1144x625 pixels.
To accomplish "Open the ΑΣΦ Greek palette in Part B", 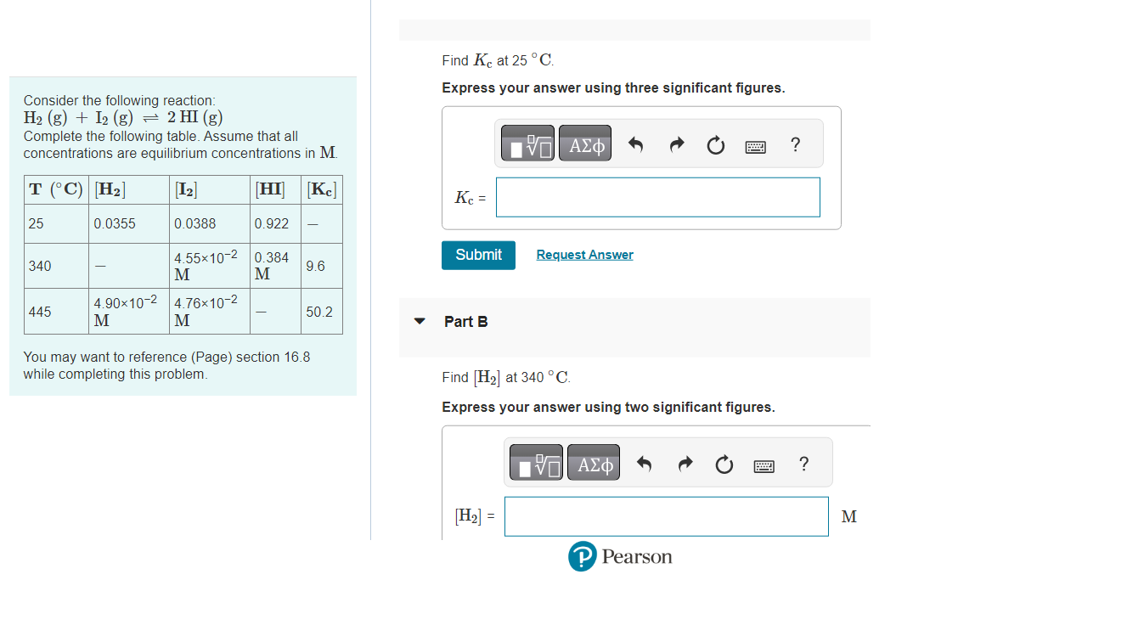I will click(x=593, y=462).
